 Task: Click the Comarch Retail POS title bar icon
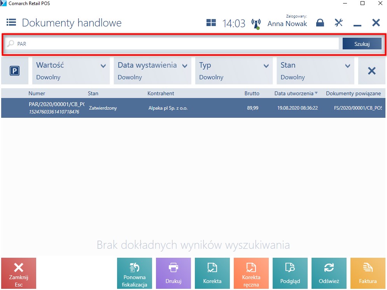[4, 3]
